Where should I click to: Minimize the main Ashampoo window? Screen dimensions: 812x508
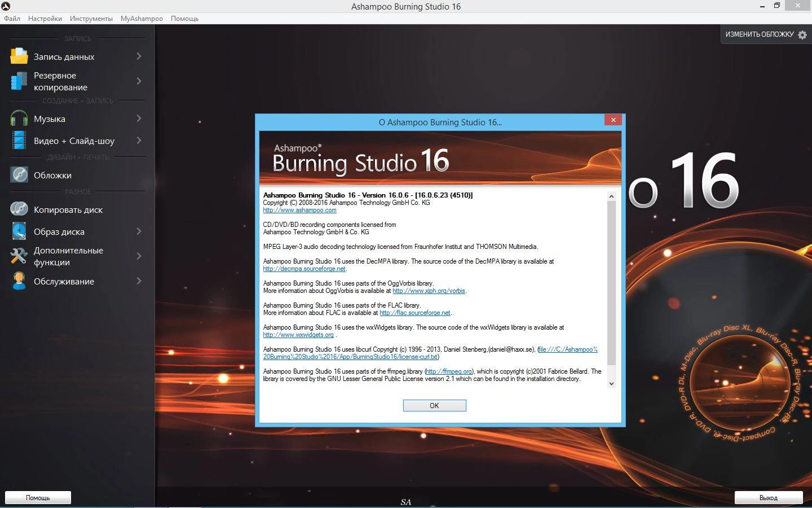[762, 6]
